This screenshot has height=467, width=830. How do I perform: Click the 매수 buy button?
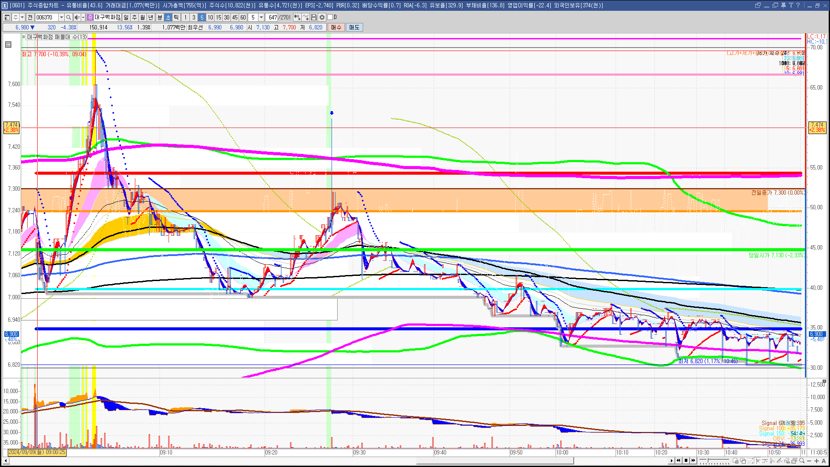coord(336,27)
